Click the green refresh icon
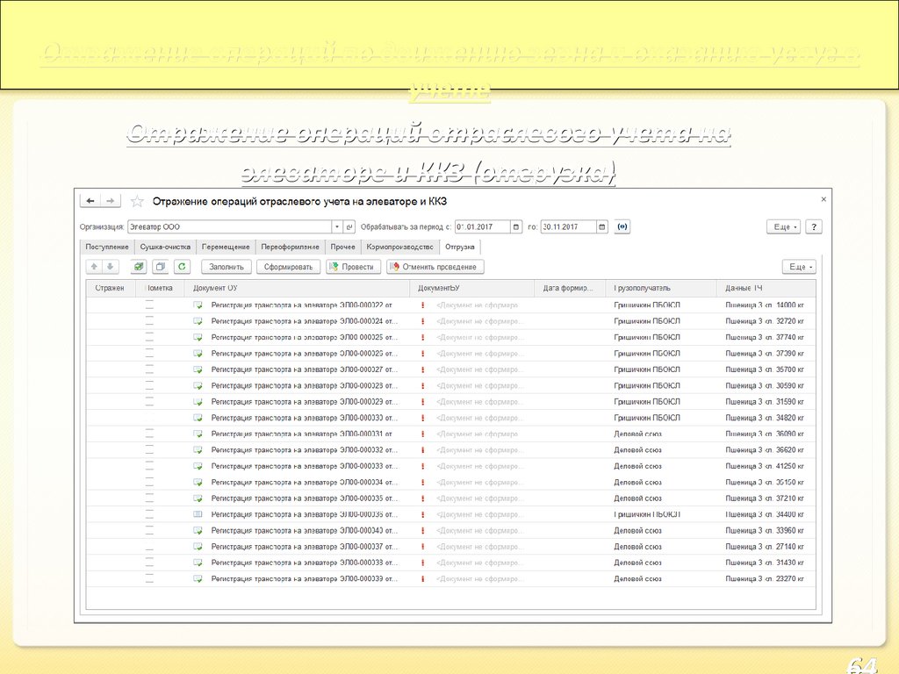The width and height of the screenshot is (899, 674). (182, 267)
